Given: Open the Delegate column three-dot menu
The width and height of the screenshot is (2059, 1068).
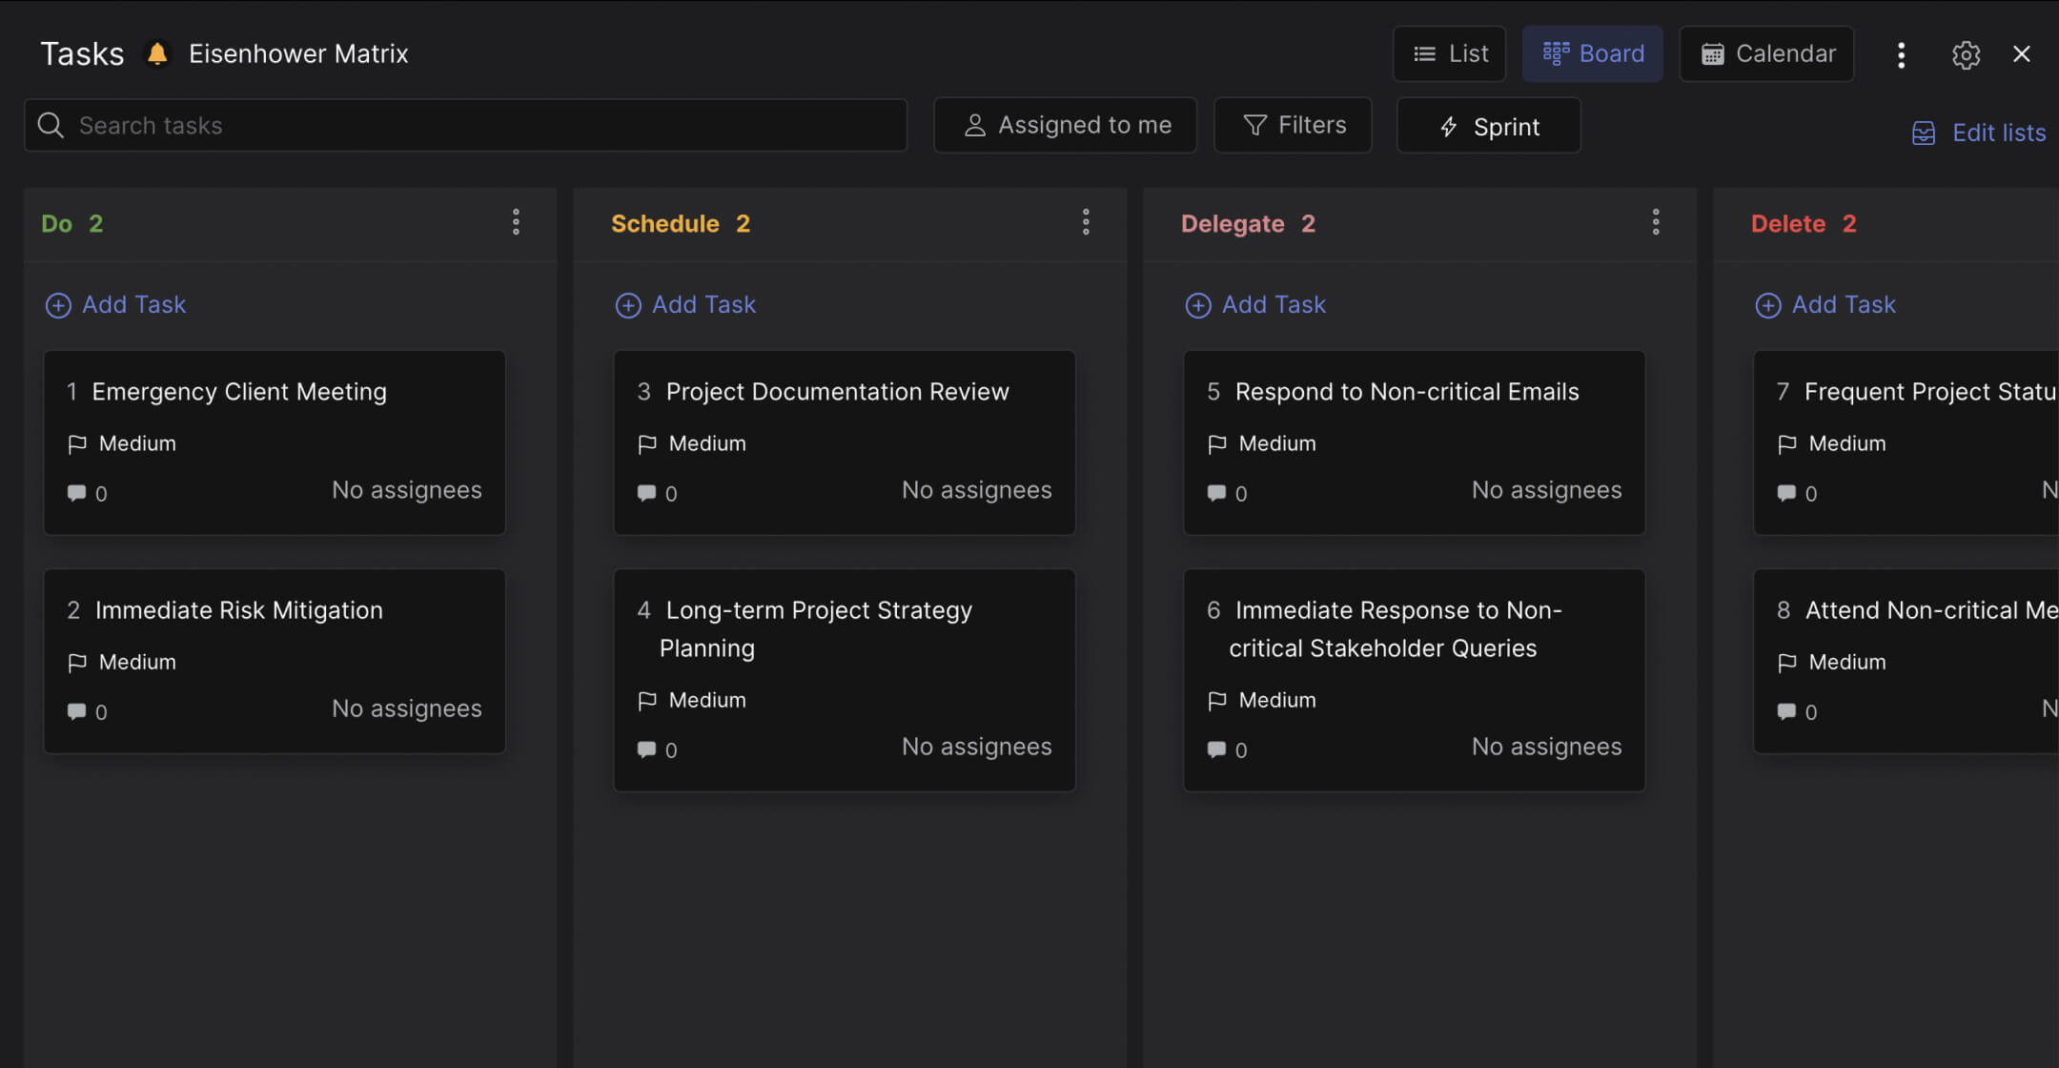Looking at the screenshot, I should point(1656,222).
